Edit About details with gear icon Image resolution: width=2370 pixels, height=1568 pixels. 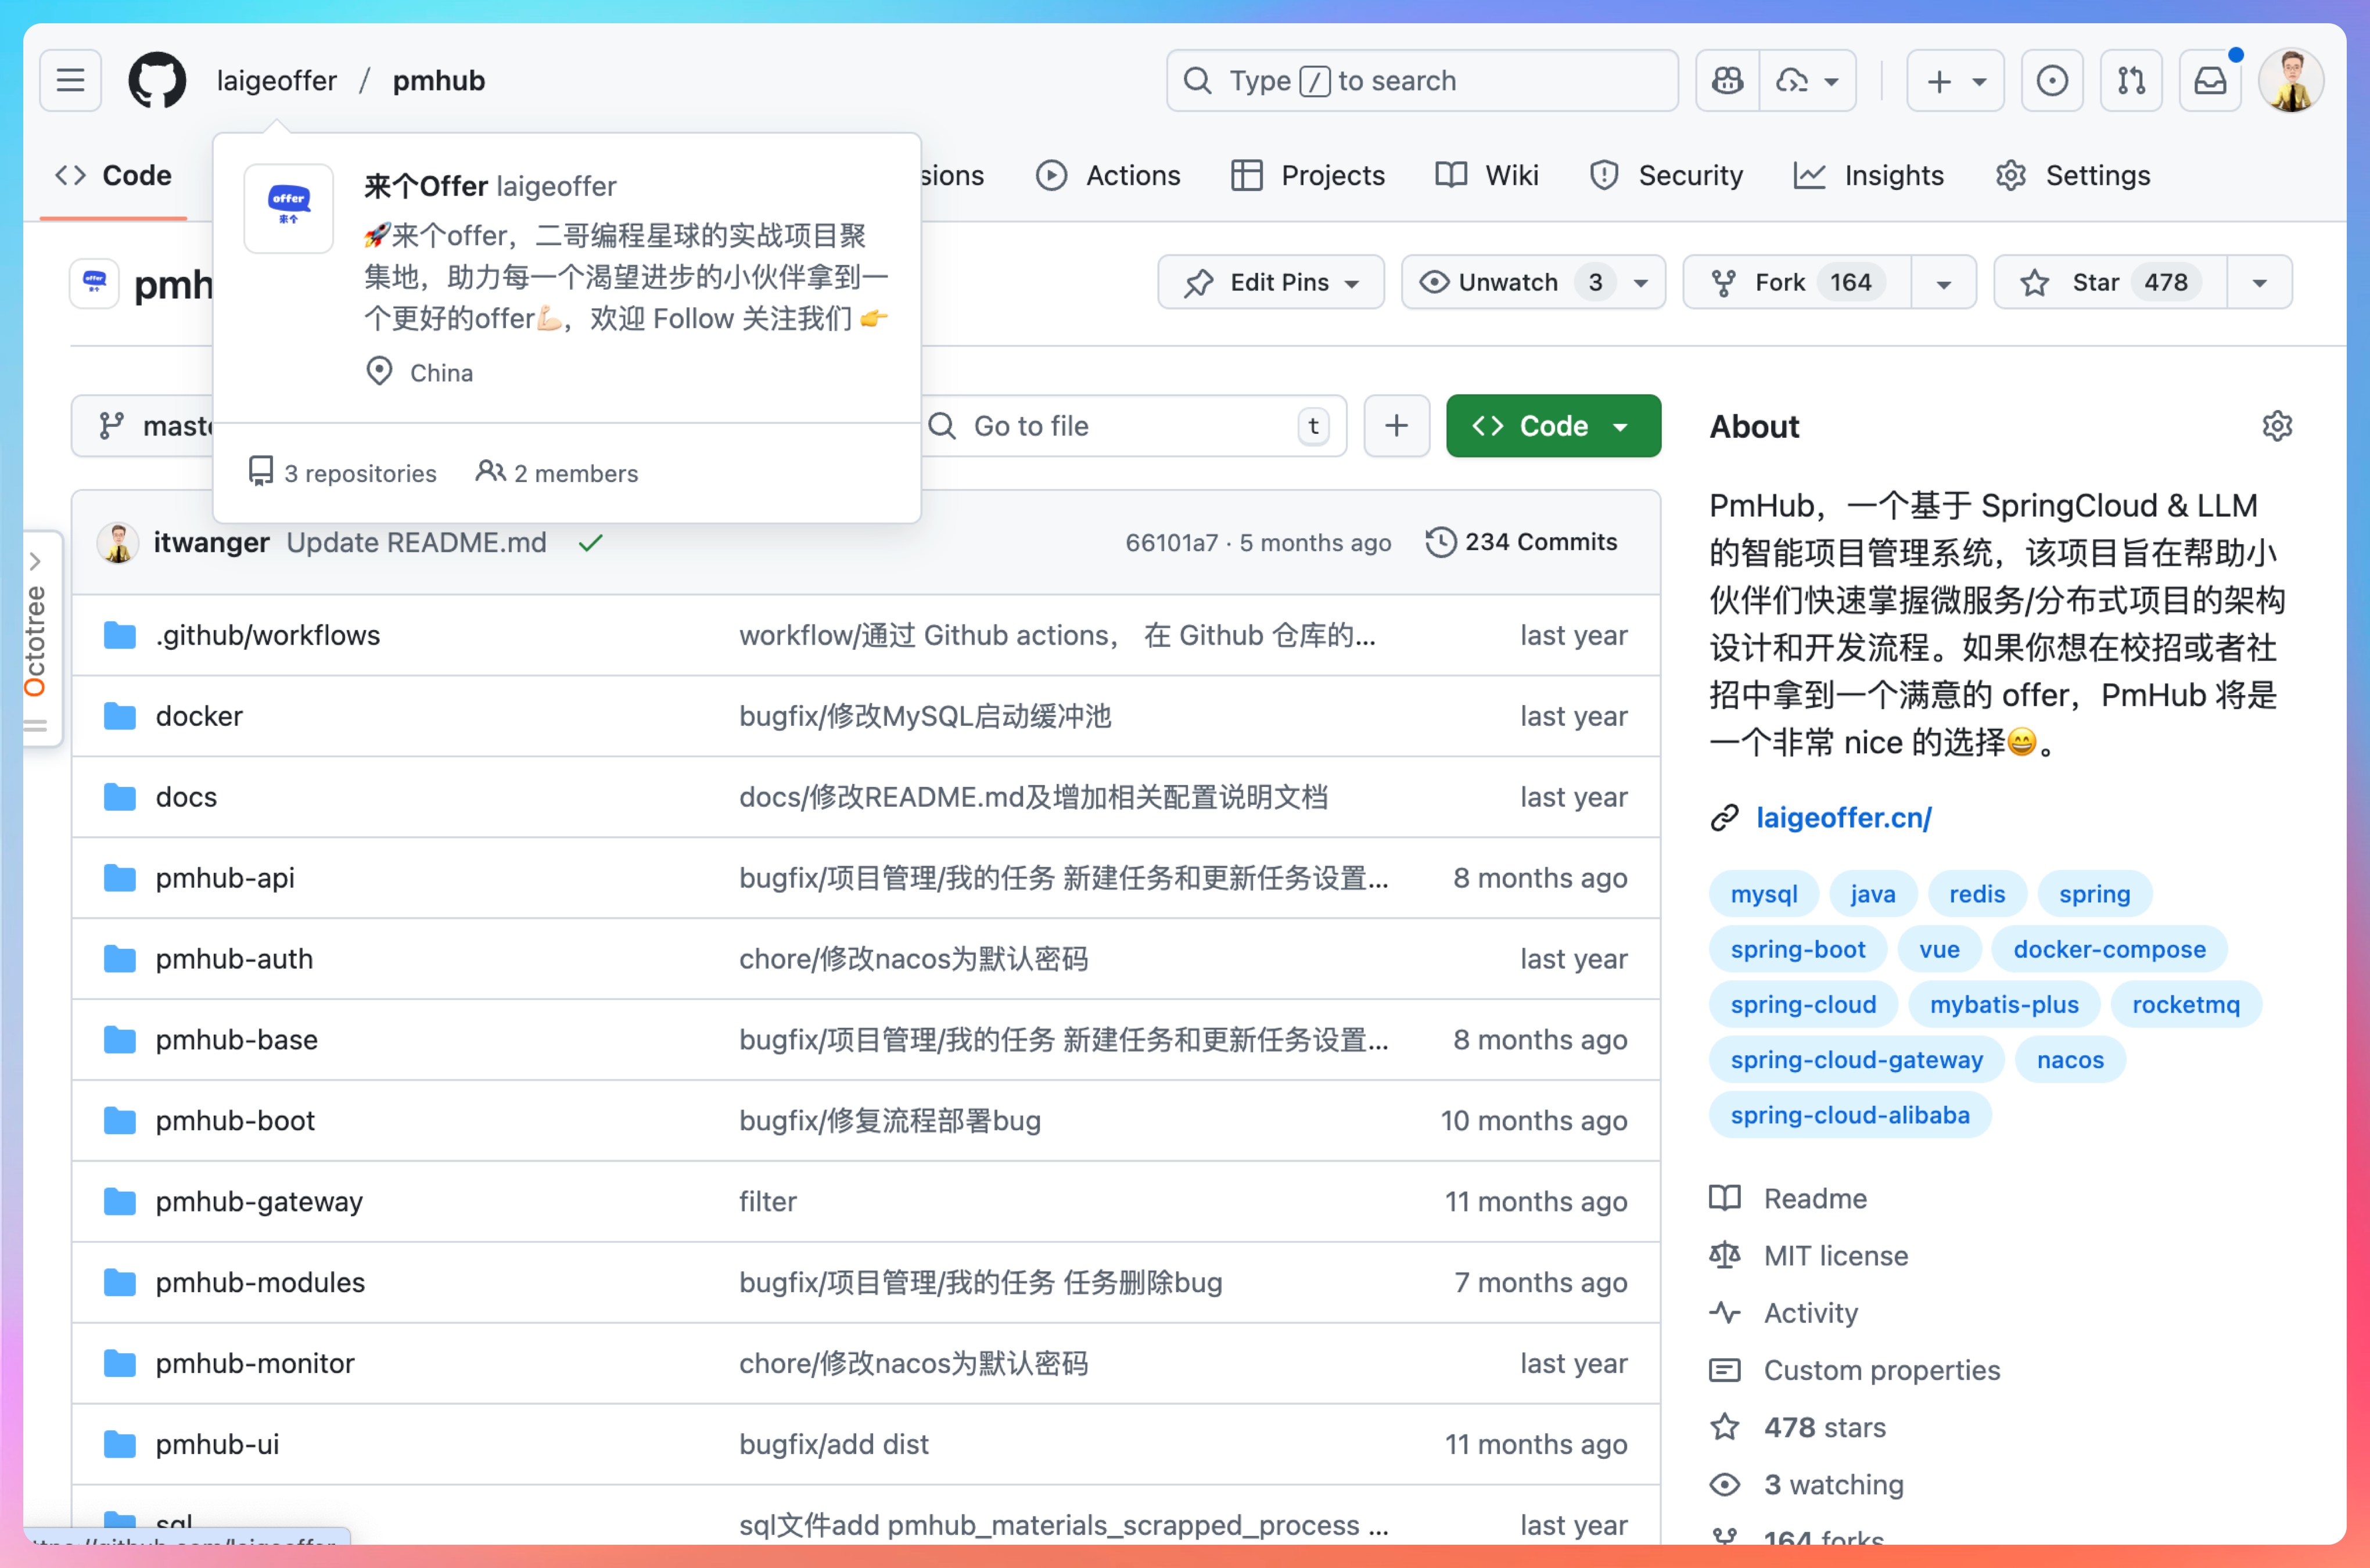tap(2277, 426)
